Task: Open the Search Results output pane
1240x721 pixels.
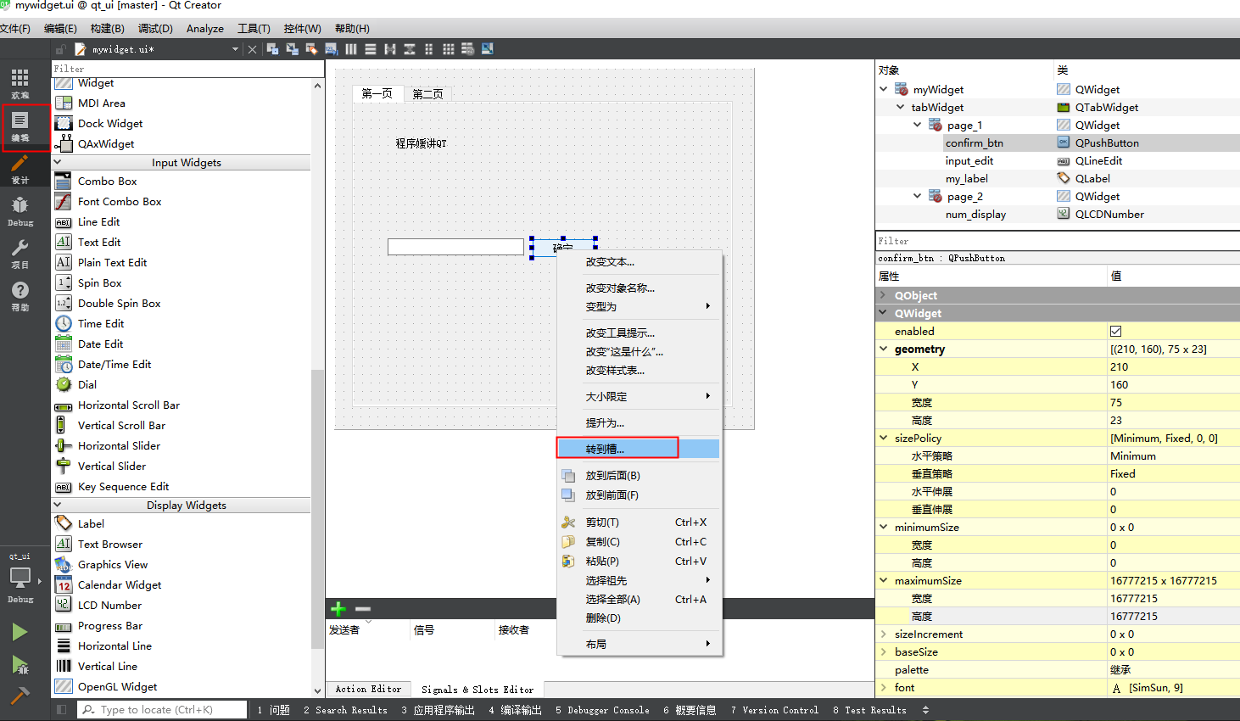Action: pyautogui.click(x=345, y=710)
